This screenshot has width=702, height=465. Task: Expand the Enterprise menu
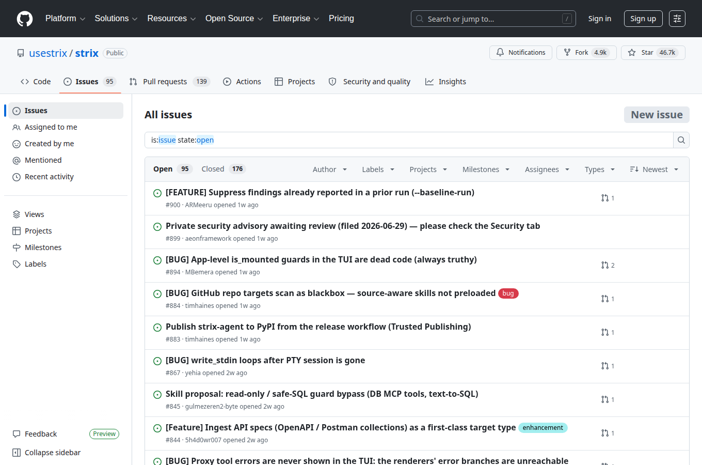pyautogui.click(x=296, y=19)
